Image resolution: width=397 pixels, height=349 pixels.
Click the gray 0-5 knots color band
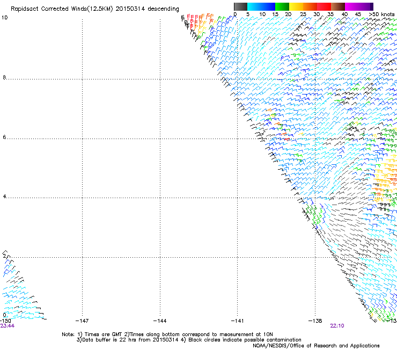click(240, 6)
